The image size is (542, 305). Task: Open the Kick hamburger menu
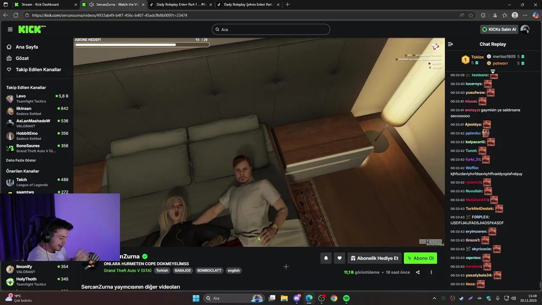click(x=10, y=29)
